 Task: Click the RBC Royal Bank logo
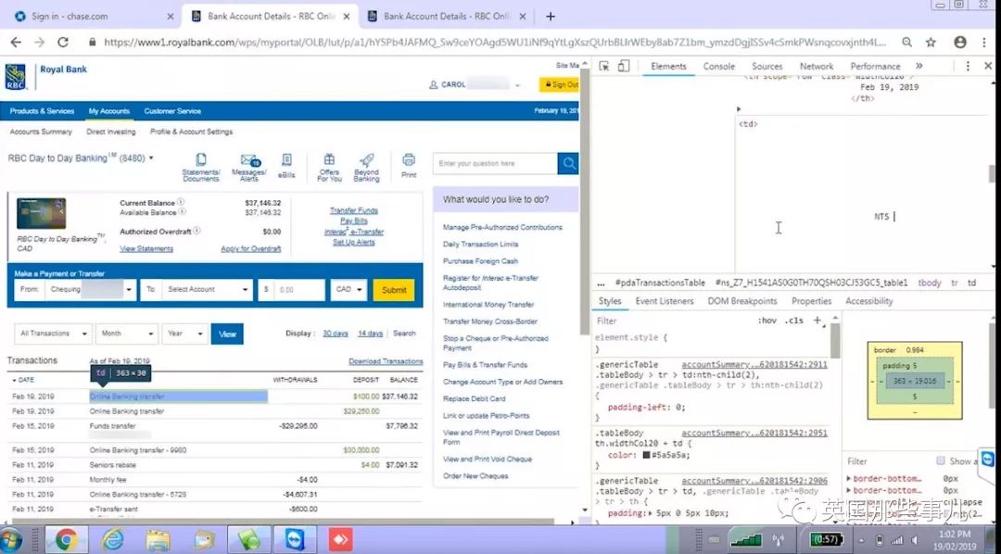(16, 77)
